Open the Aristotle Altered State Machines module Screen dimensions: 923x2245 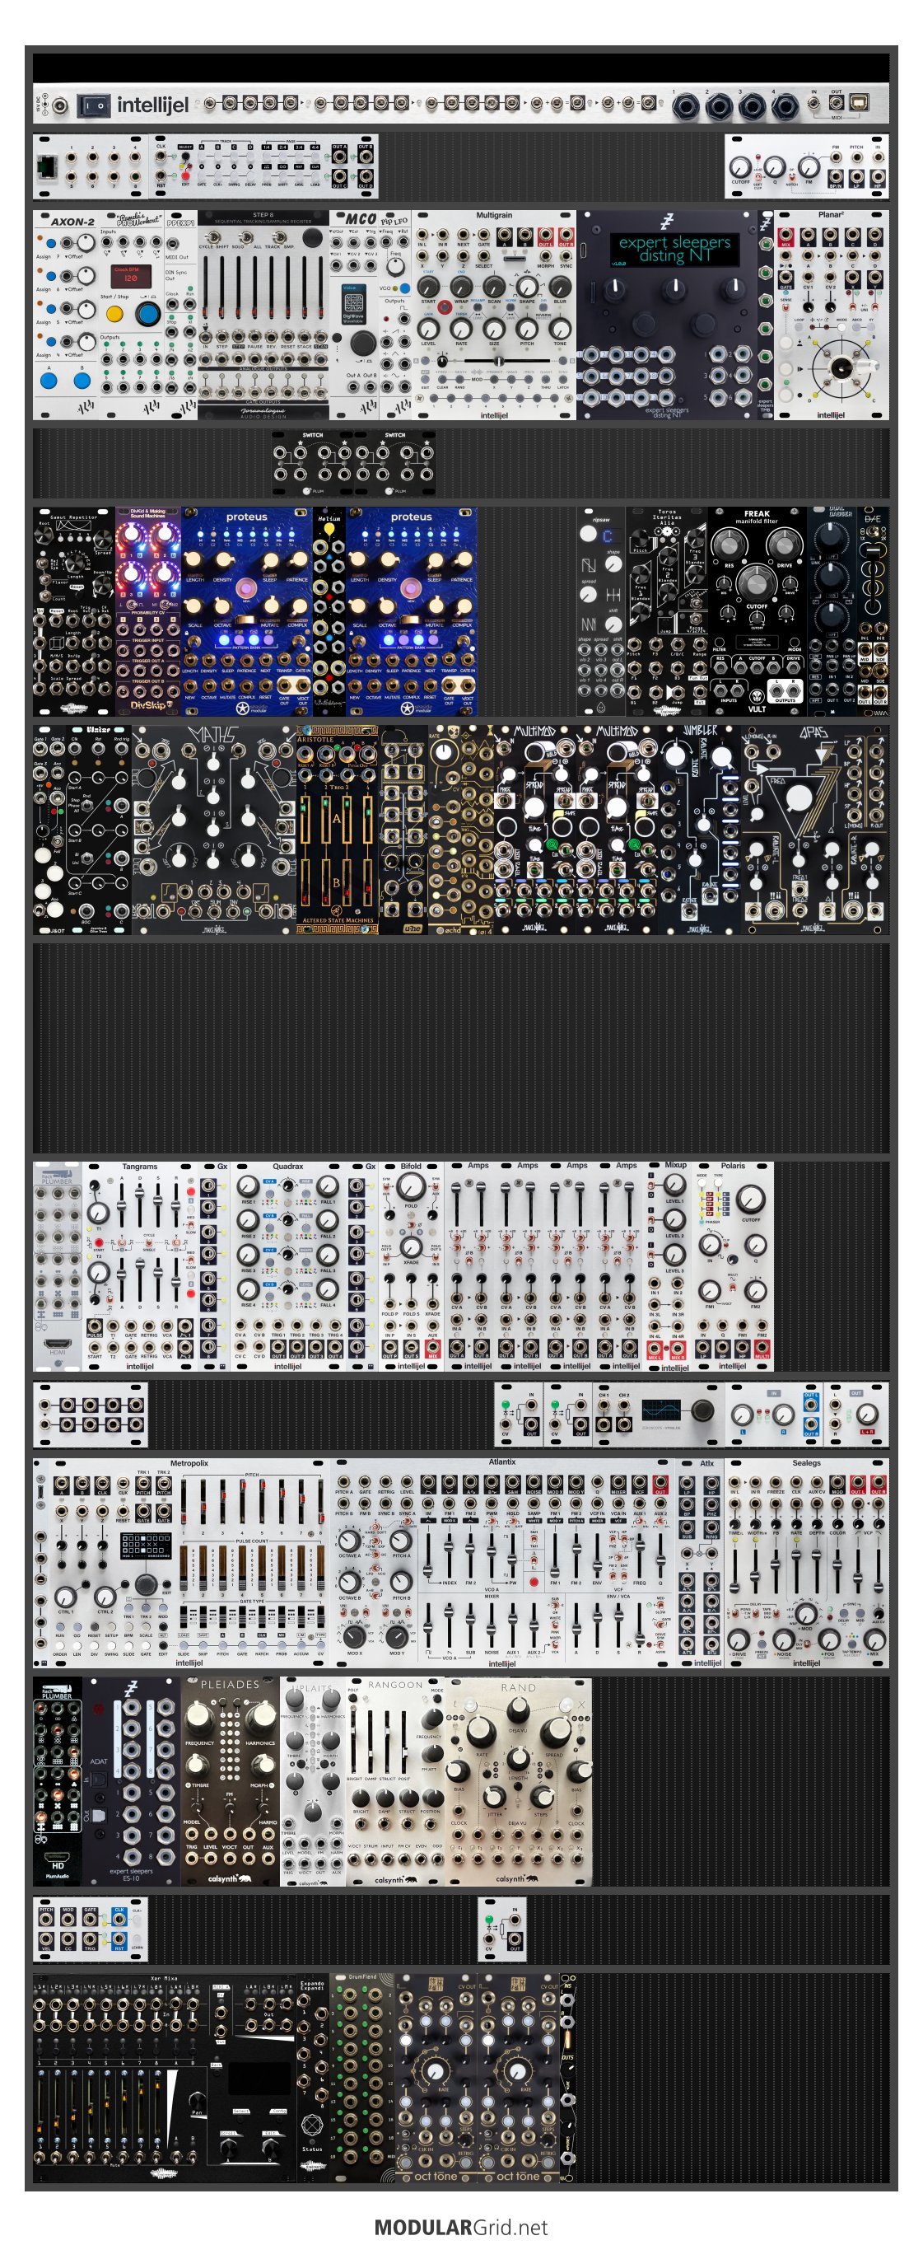(336, 830)
